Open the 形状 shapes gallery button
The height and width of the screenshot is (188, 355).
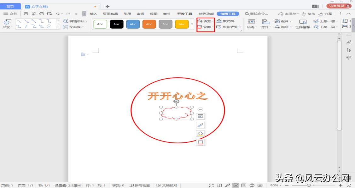7,24
